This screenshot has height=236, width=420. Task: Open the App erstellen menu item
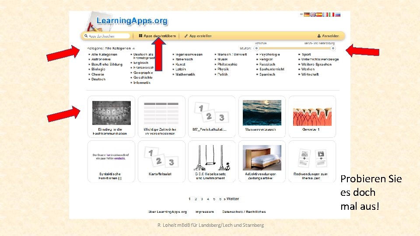tap(198, 36)
